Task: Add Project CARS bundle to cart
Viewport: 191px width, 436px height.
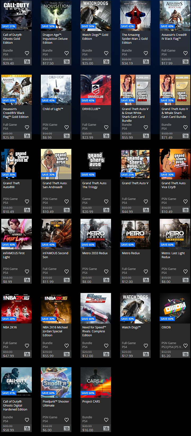Action: click(106, 428)
